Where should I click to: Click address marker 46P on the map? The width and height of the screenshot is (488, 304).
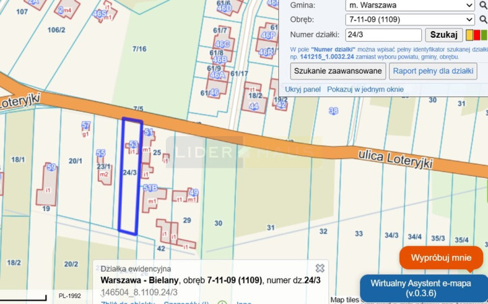click(x=268, y=35)
